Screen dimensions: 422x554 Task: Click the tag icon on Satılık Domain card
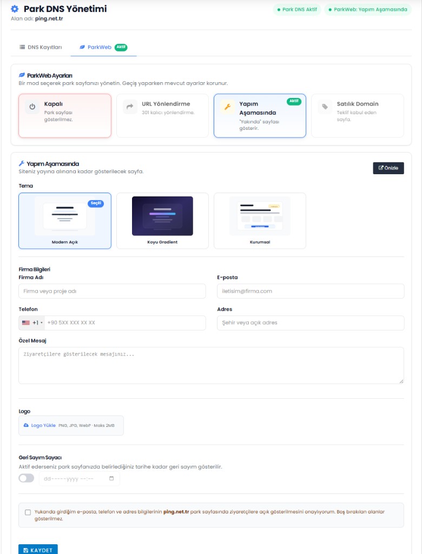(325, 107)
